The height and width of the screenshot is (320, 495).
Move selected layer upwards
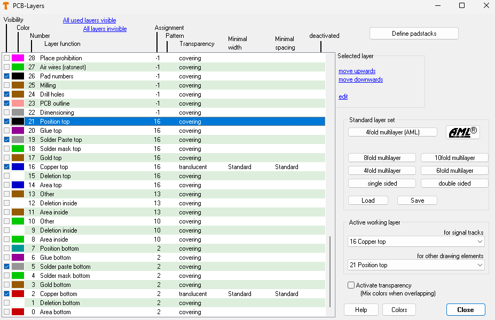(357, 71)
